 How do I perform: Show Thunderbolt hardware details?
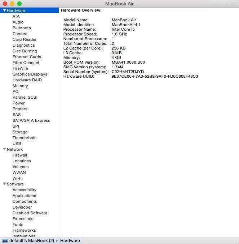point(24,138)
